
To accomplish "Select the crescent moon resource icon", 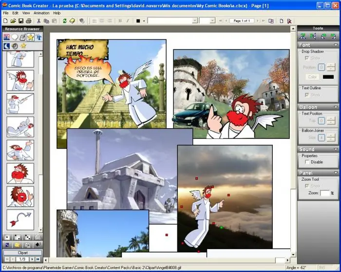I will [x=6, y=46].
